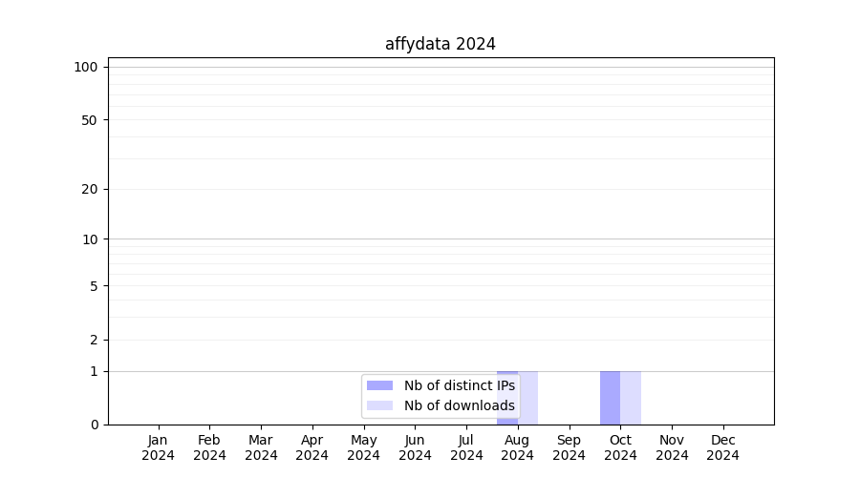
Task: Click the 50 y-axis tick label
Action: point(90,120)
